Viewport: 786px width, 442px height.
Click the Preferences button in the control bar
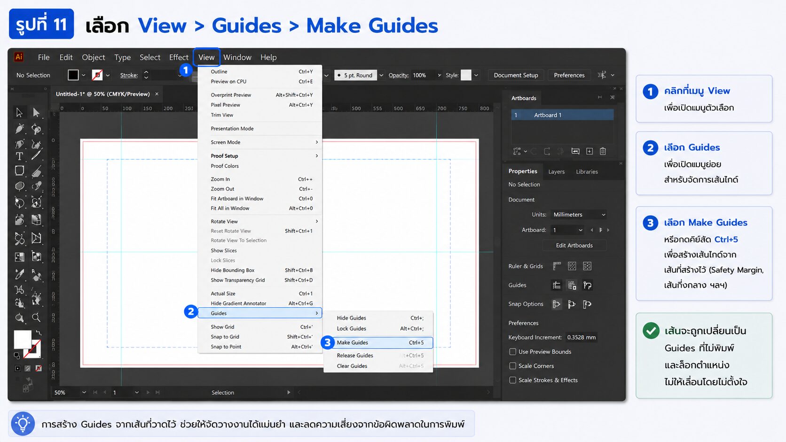pyautogui.click(x=569, y=75)
